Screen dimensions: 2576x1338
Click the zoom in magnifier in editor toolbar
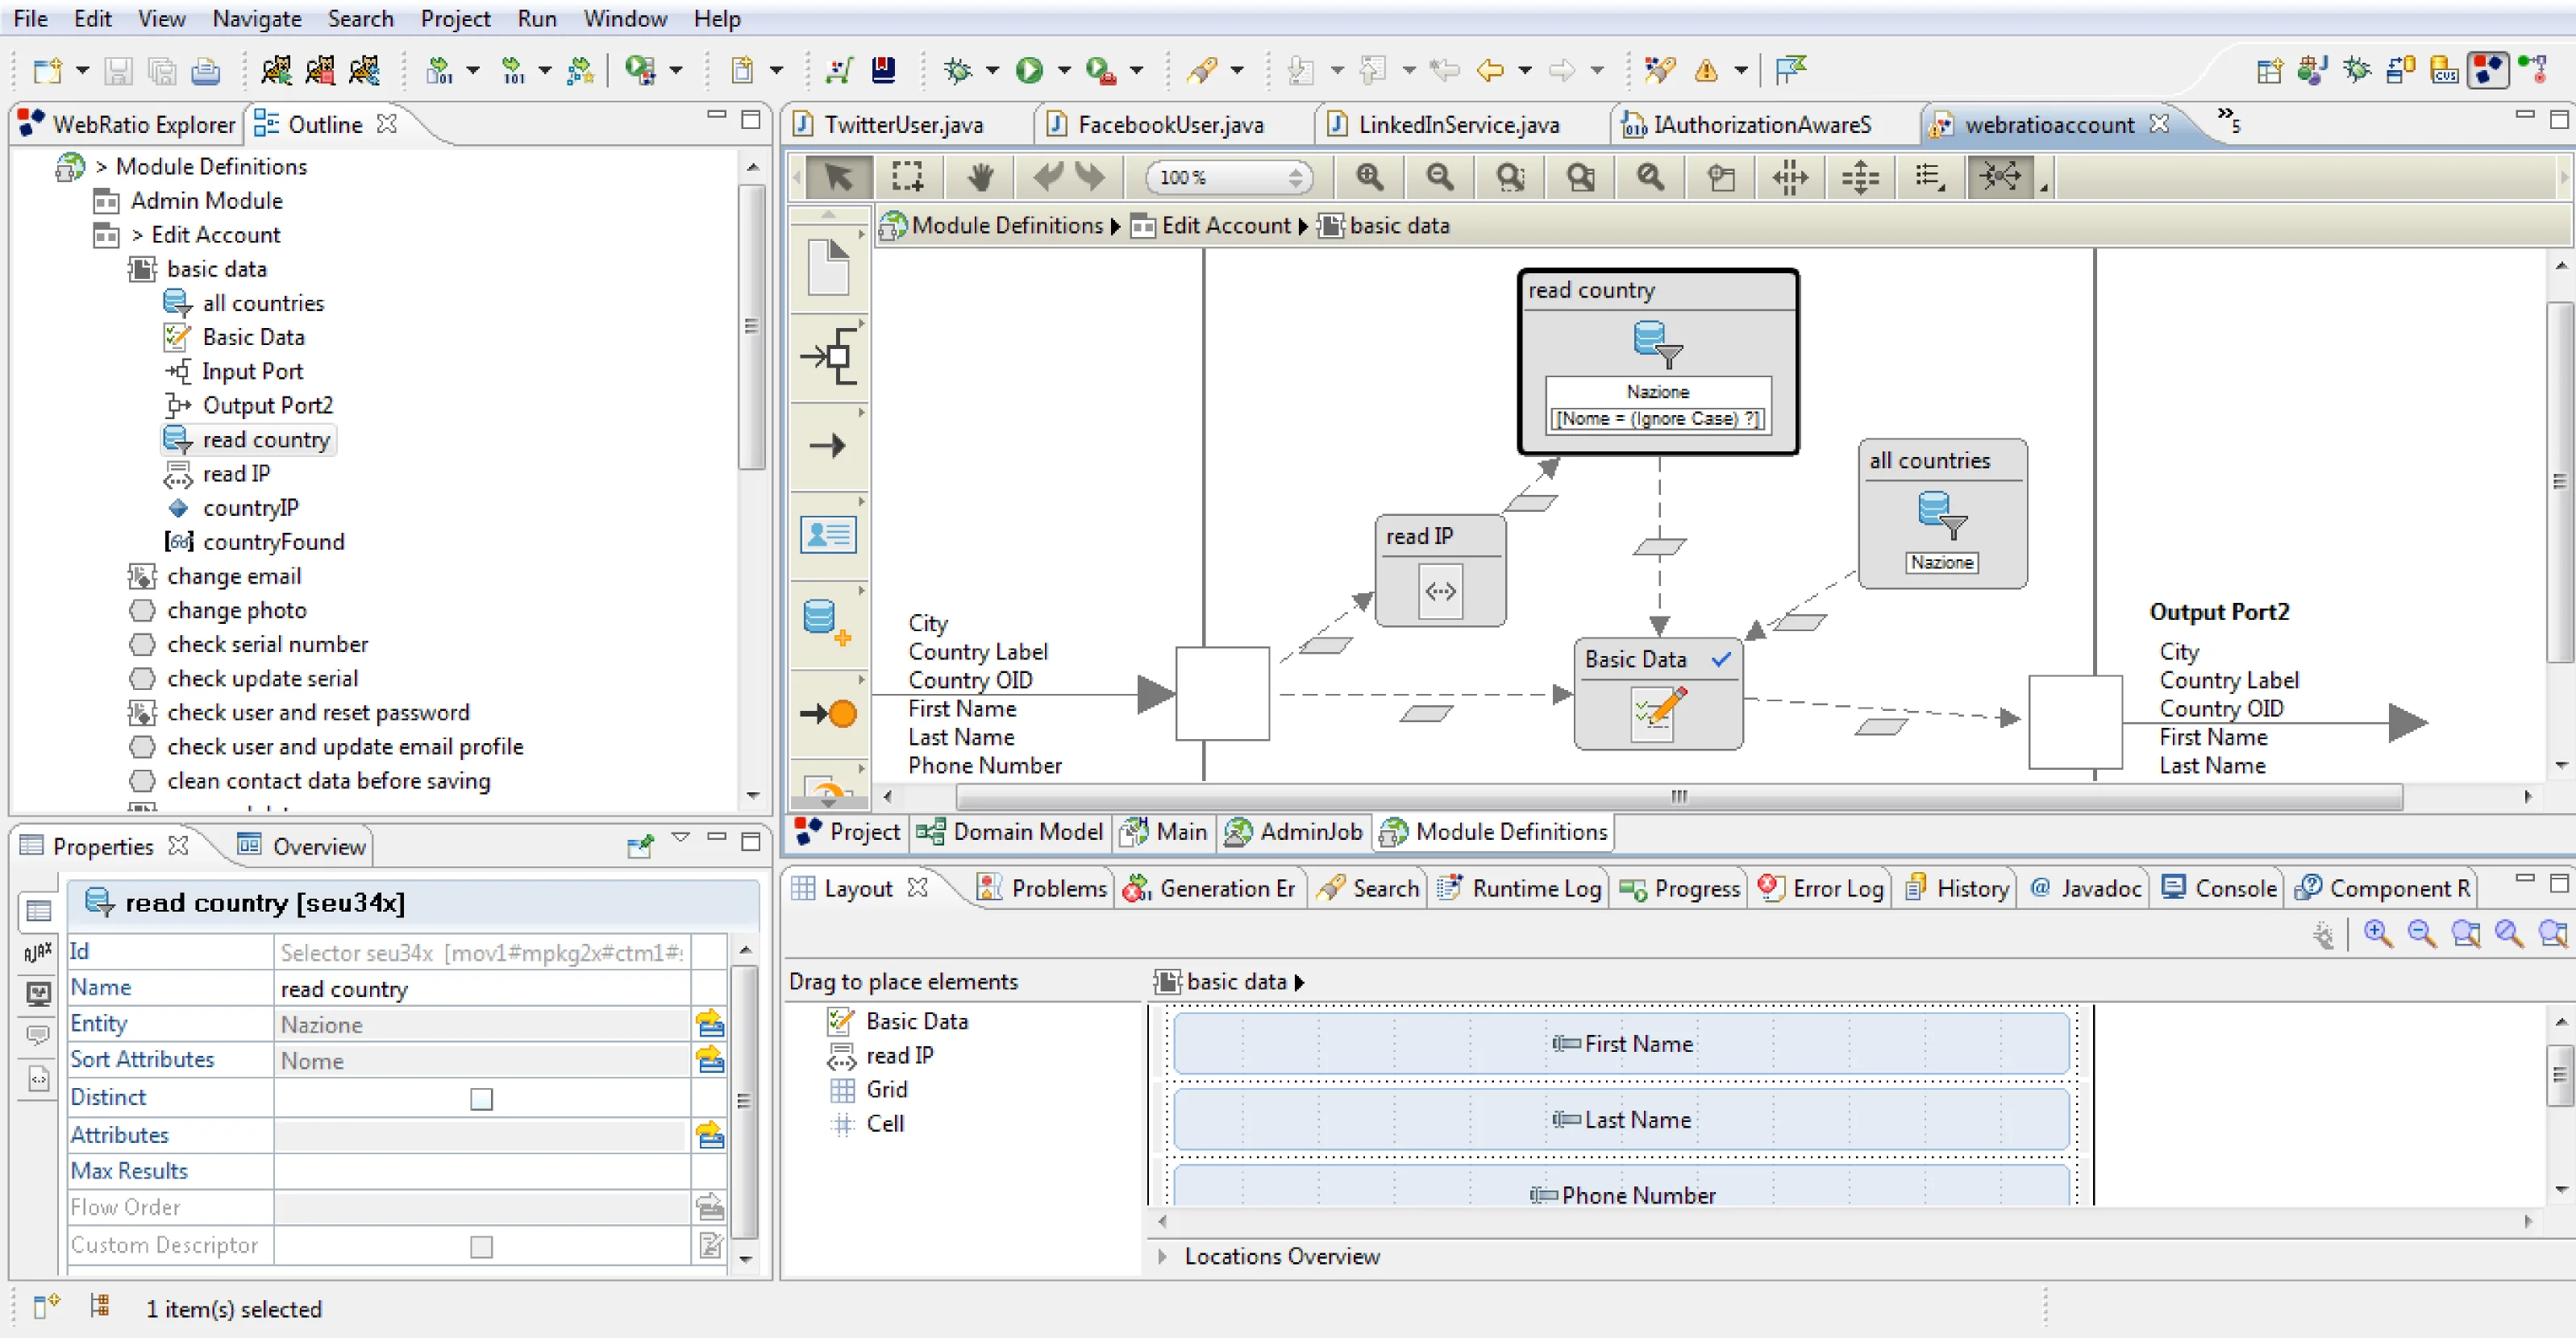(x=1369, y=177)
